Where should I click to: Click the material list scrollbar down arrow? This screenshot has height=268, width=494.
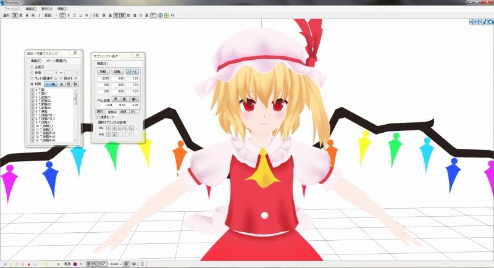tap(75, 140)
